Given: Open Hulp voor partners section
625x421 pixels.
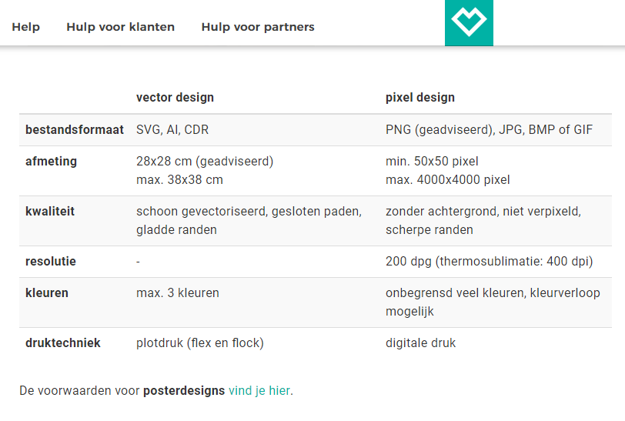Looking at the screenshot, I should coord(258,27).
